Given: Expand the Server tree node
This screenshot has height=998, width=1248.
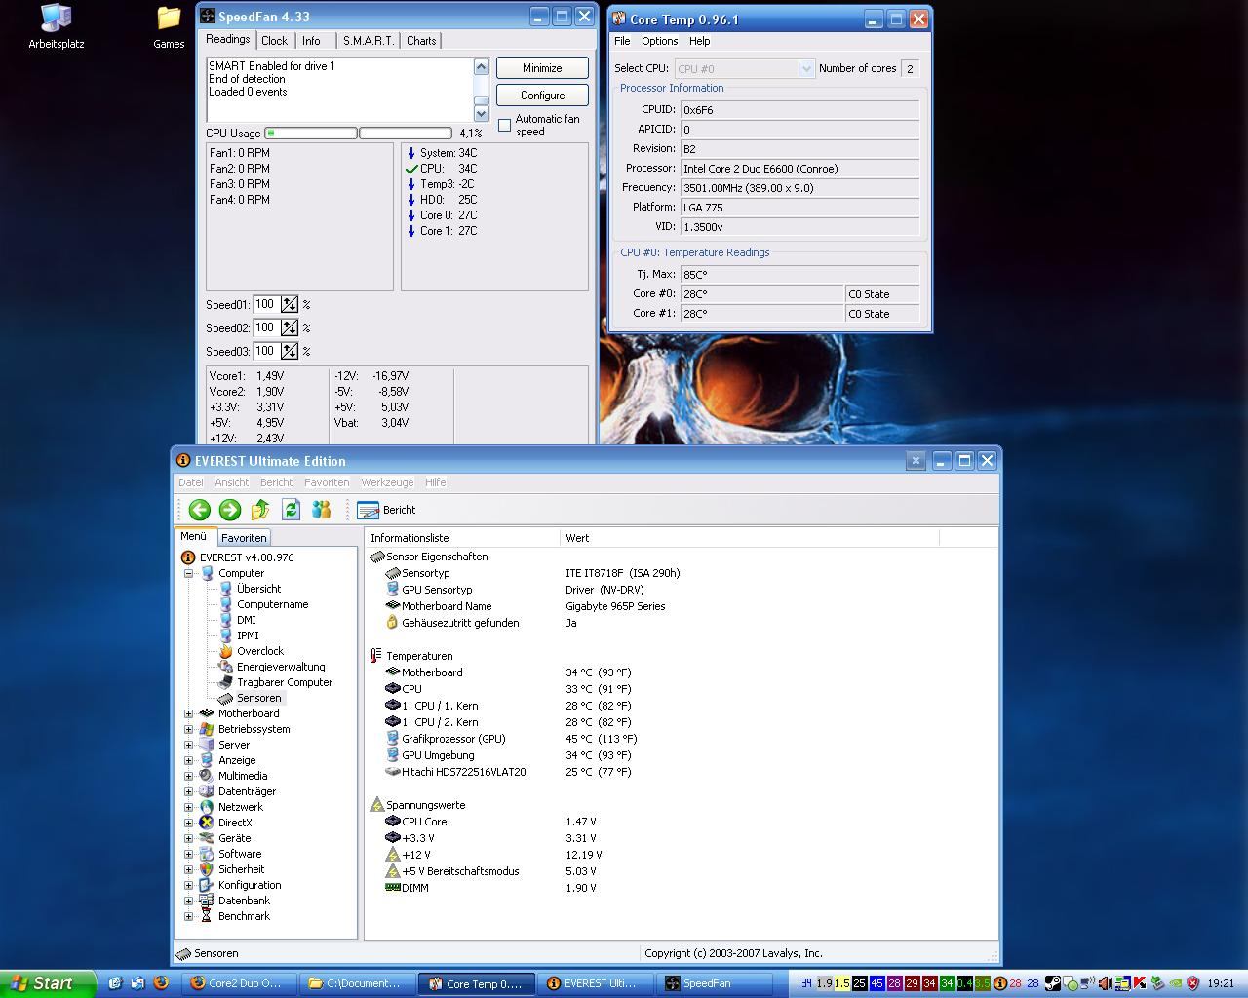Looking at the screenshot, I should (189, 745).
